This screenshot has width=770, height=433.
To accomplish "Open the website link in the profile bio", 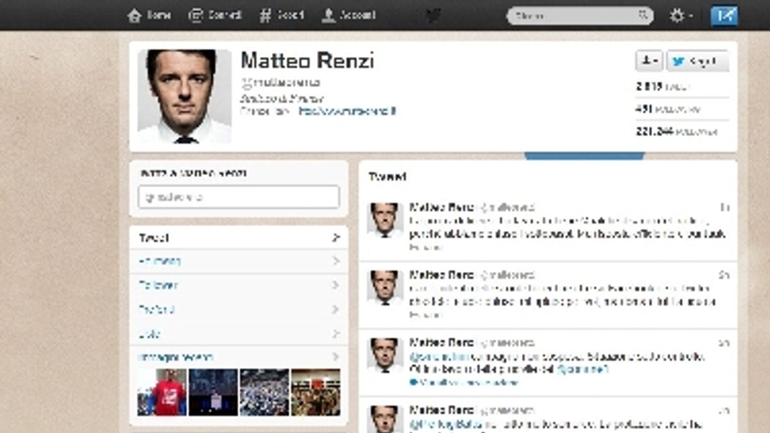I will pyautogui.click(x=347, y=111).
